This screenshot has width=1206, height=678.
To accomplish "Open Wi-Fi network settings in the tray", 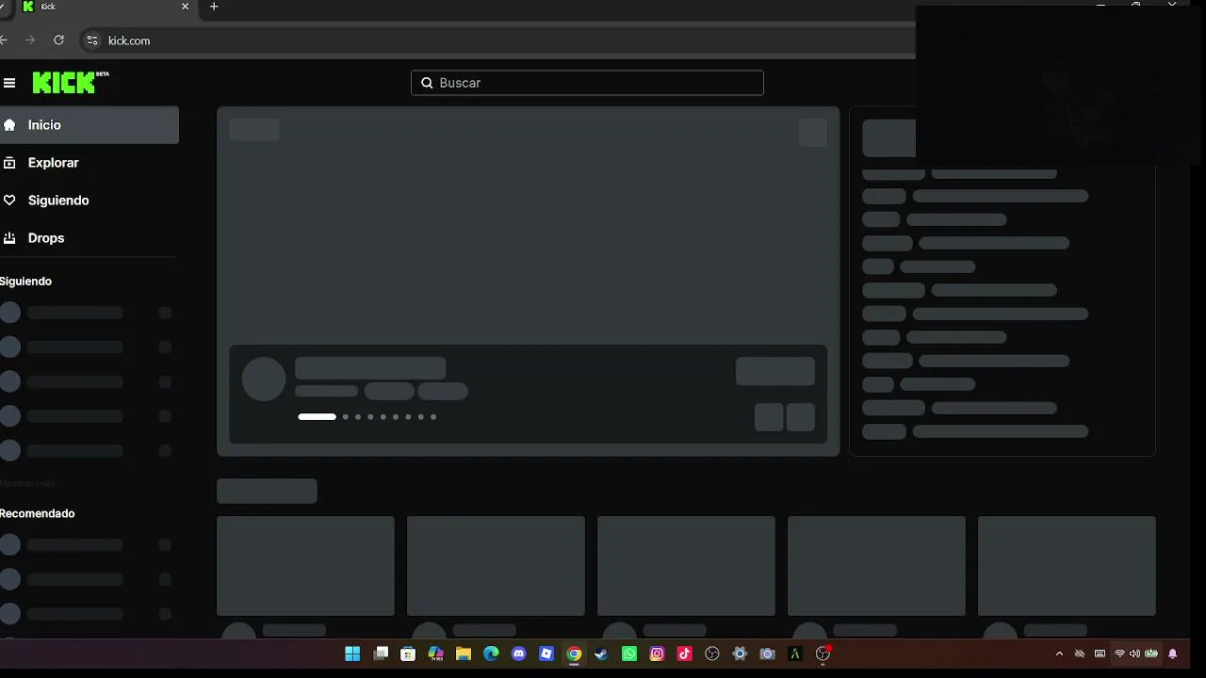I will point(1119,654).
